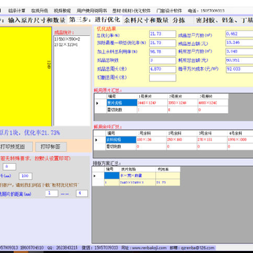Screen dimensions: 253x253
Task: Open the 分拣 tab
Action: point(179,20)
